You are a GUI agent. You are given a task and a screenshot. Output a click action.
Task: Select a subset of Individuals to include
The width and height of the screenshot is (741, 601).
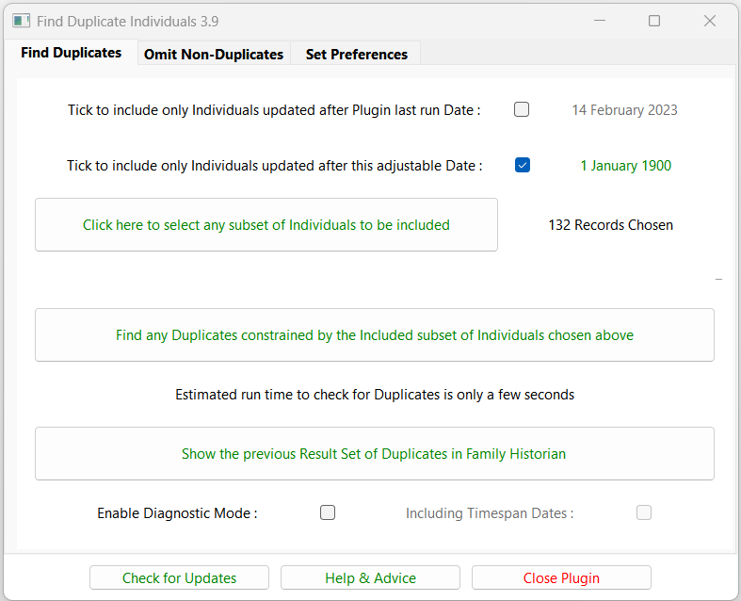[266, 225]
